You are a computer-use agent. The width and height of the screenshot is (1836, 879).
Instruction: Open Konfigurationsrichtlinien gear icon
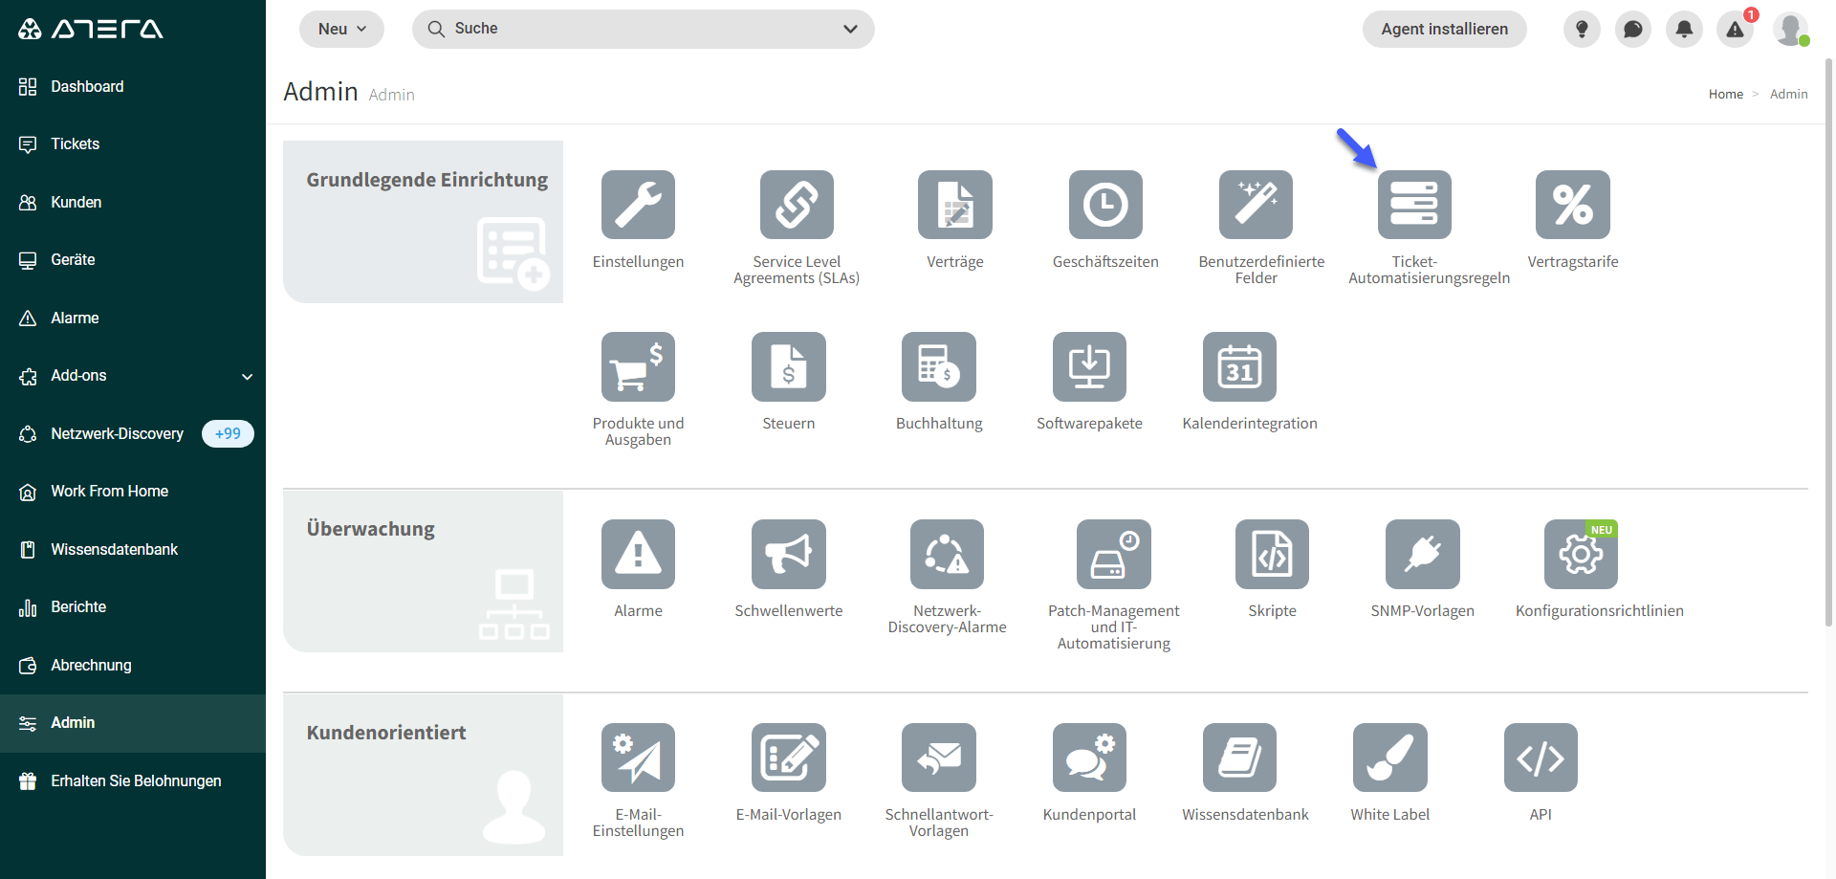pos(1581,554)
